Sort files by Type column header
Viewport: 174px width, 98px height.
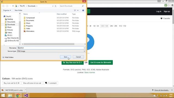(74, 14)
